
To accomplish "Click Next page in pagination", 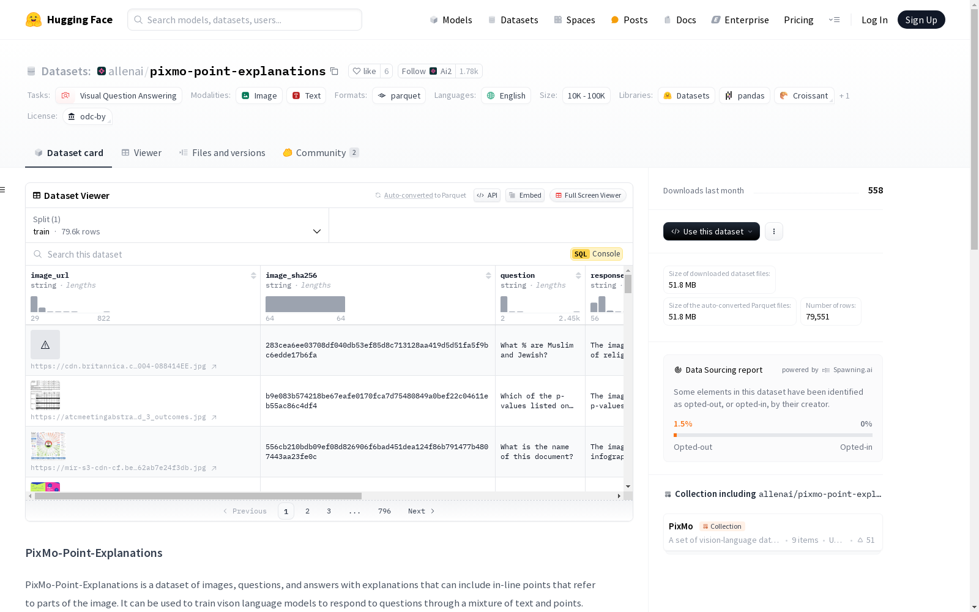I will point(421,511).
